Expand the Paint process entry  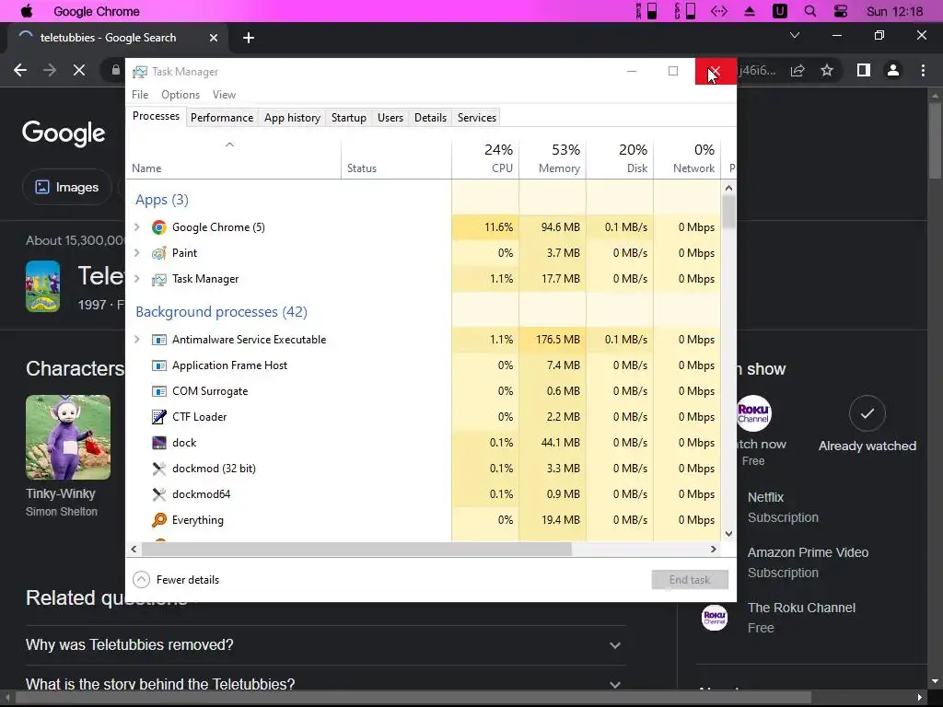click(137, 253)
